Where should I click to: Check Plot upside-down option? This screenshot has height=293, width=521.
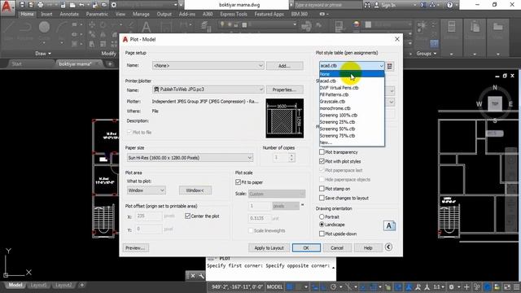pos(322,234)
